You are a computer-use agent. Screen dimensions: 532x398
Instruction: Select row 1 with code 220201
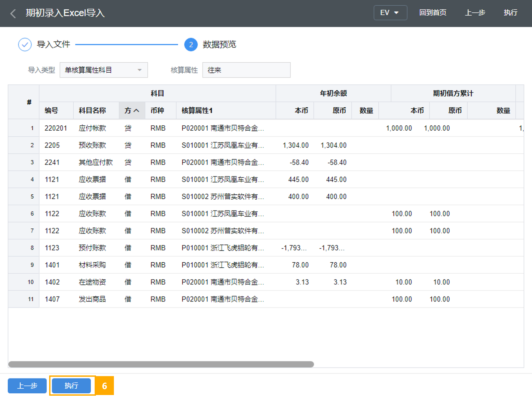56,128
